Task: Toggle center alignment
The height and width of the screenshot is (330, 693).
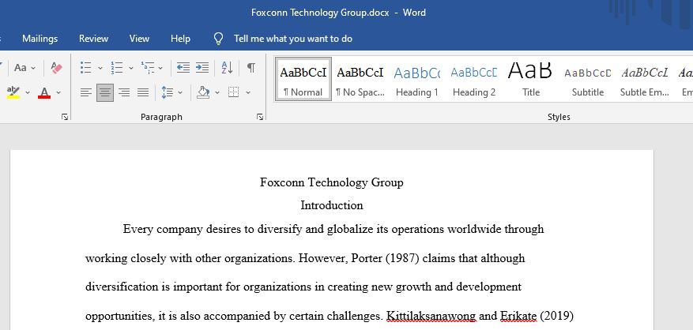Action: [x=105, y=92]
